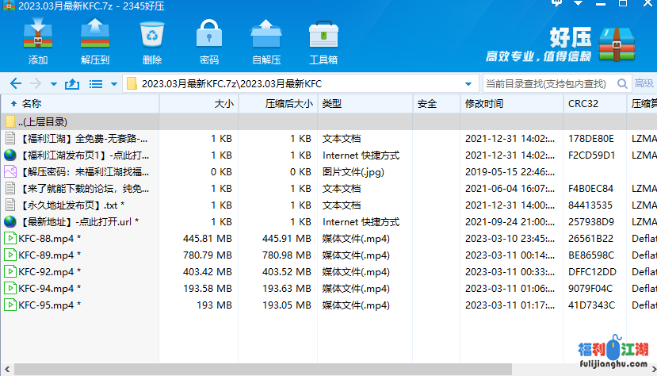Viewport: 657px width, 376px height.
Task: Go back with the left arrow button
Action: pyautogui.click(x=15, y=83)
